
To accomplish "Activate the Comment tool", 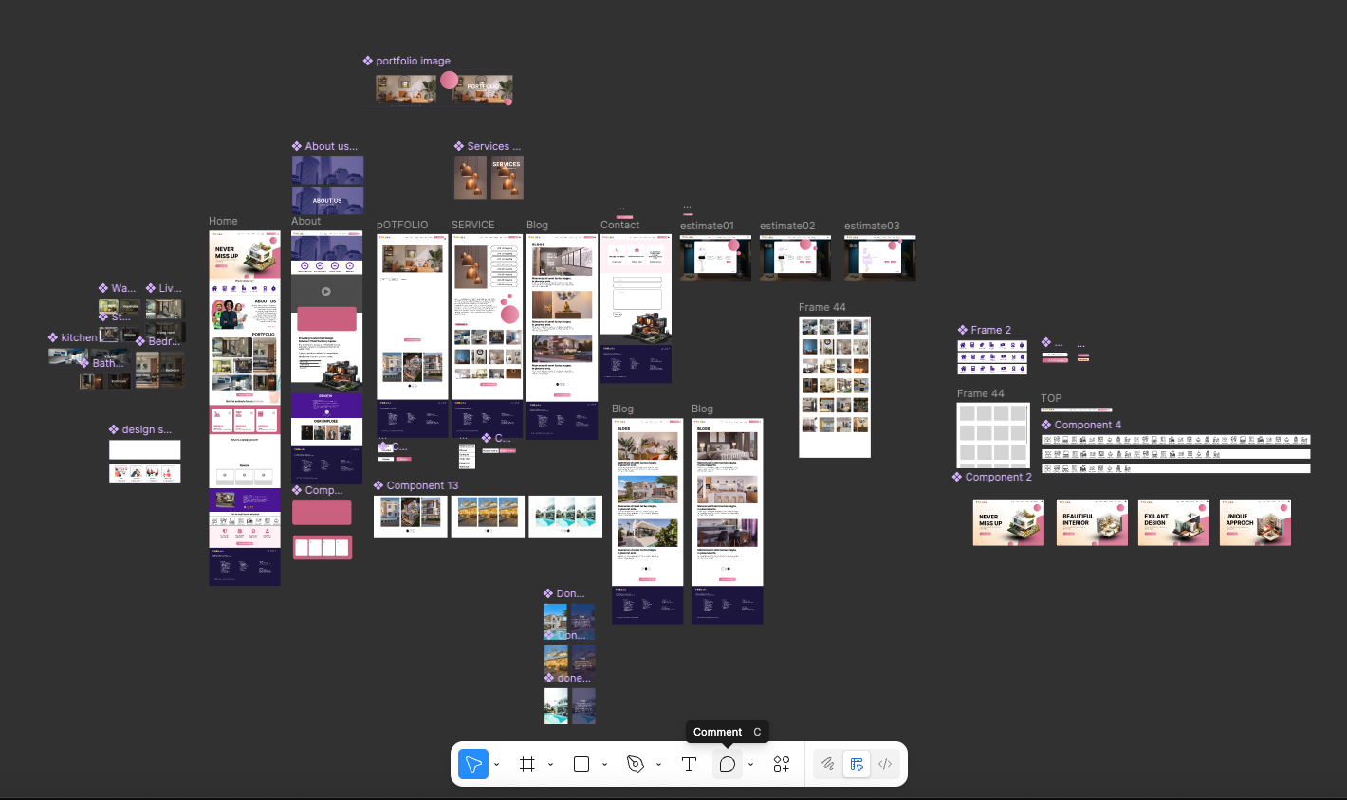I will [728, 764].
